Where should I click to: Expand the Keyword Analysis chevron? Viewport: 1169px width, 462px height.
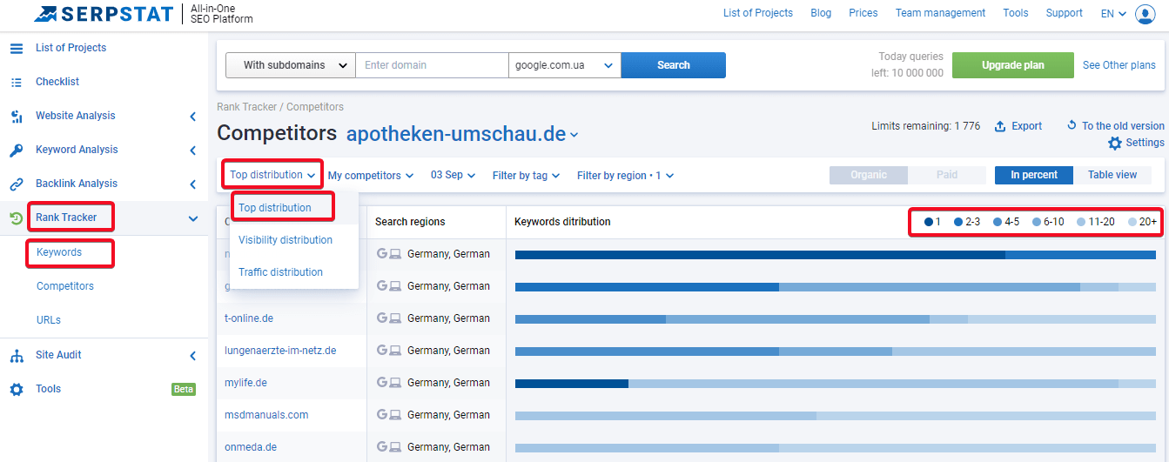(x=192, y=150)
